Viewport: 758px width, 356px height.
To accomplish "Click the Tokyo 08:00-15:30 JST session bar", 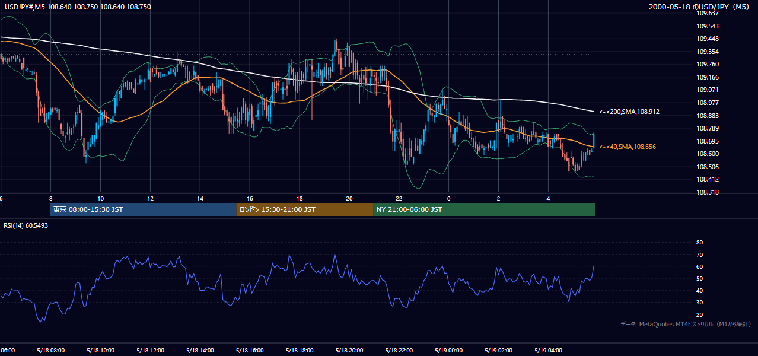I will tap(143, 209).
